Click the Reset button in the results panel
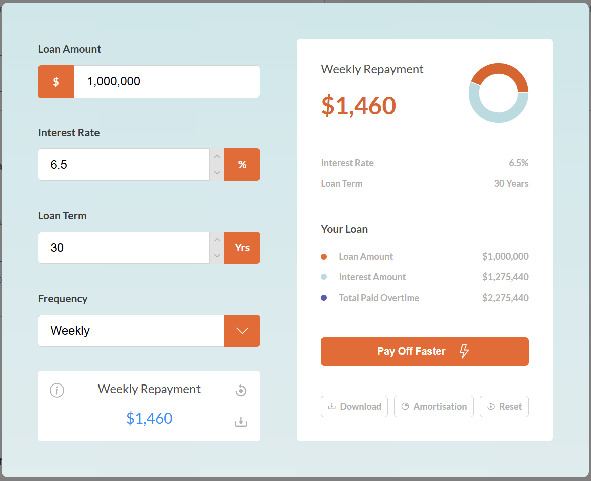Image resolution: width=591 pixels, height=481 pixels. tap(504, 407)
